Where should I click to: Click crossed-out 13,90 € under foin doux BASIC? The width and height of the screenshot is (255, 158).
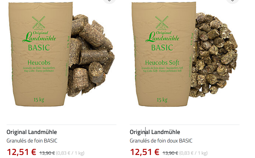[x=170, y=153]
